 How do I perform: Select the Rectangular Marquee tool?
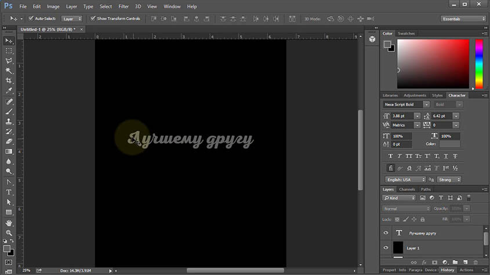point(9,51)
